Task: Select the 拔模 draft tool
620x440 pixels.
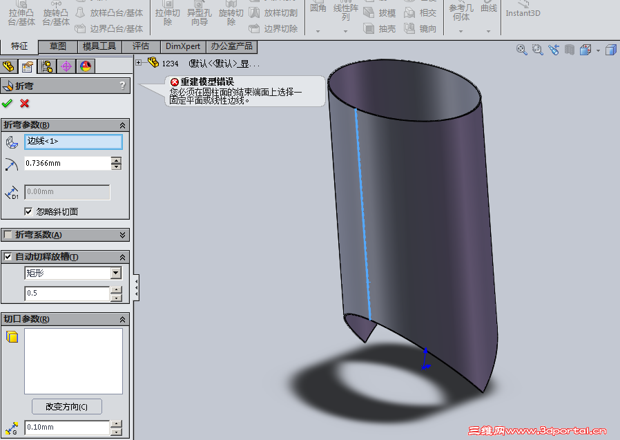Action: point(380,12)
